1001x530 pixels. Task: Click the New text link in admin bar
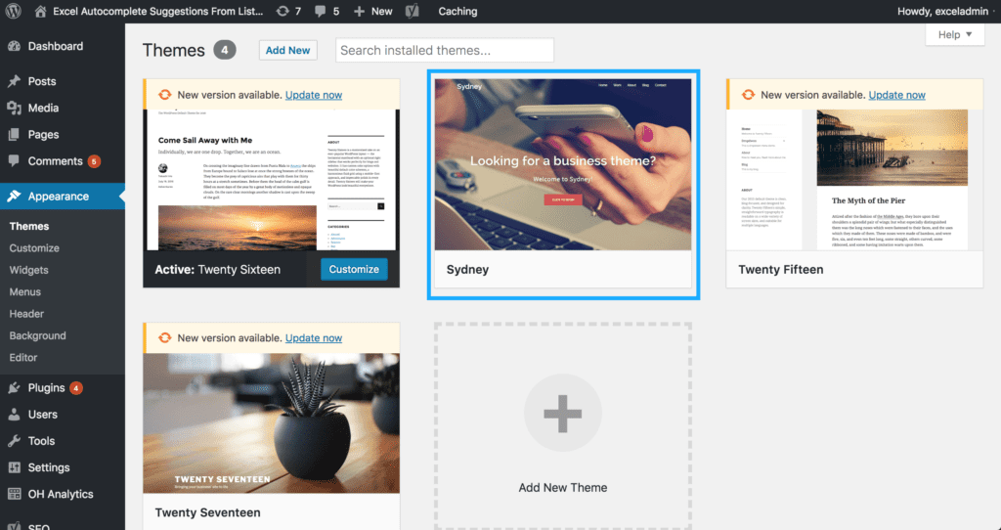tap(382, 11)
